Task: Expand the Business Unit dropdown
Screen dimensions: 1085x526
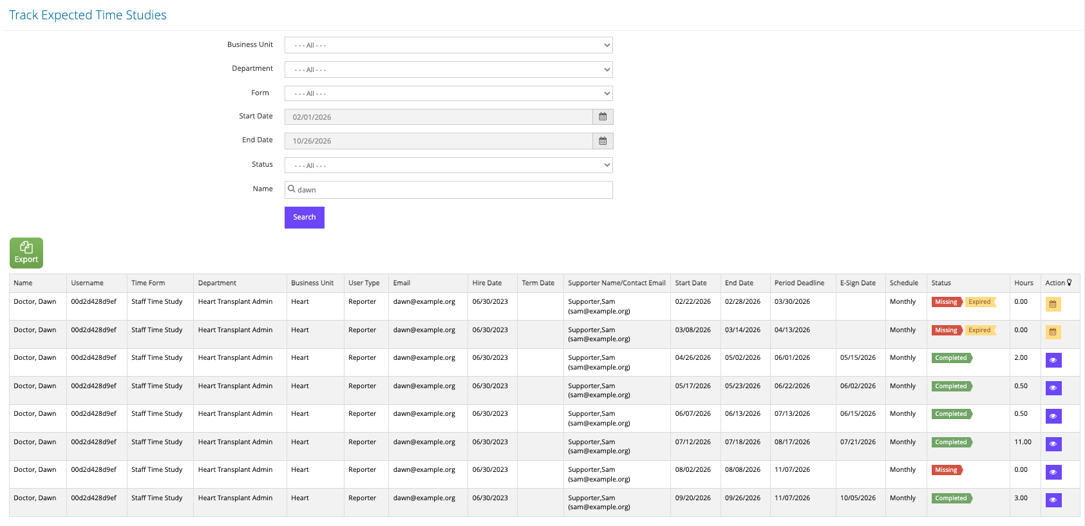Action: [449, 45]
